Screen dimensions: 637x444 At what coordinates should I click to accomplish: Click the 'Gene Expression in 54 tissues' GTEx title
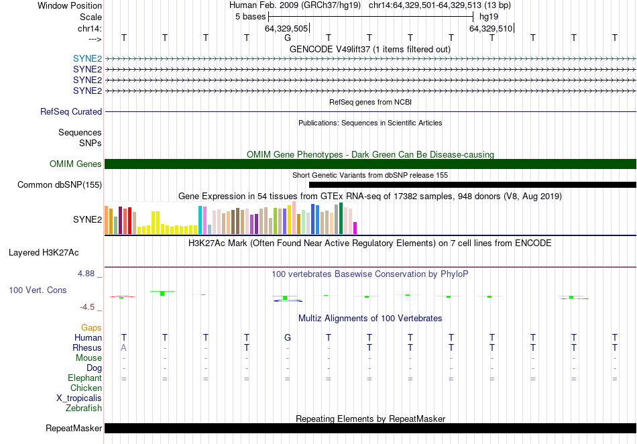click(370, 197)
